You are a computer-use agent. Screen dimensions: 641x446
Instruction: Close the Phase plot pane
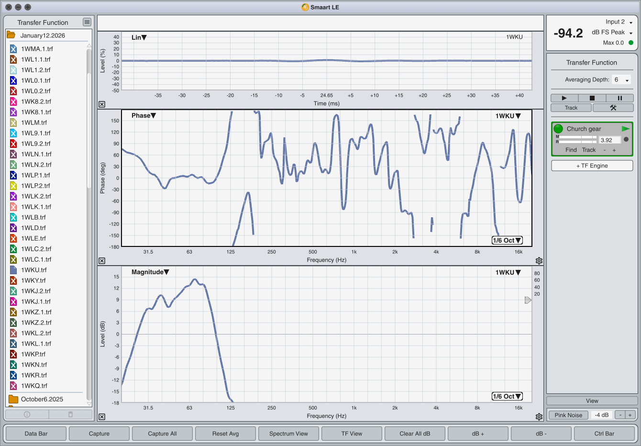coord(102,261)
